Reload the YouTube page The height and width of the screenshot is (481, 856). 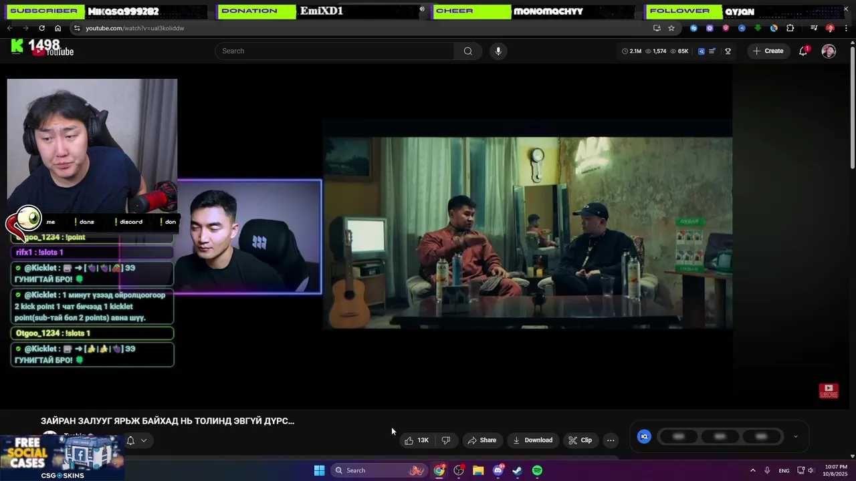(x=41, y=28)
